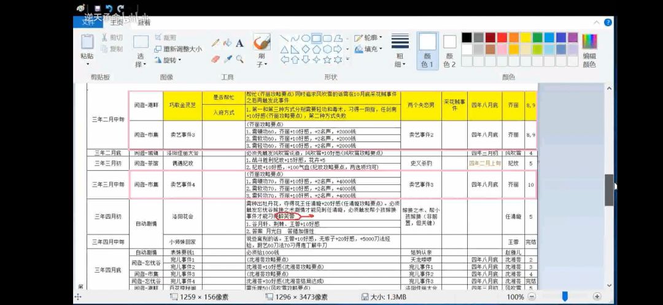Choose the Left arrow shape

point(284,60)
